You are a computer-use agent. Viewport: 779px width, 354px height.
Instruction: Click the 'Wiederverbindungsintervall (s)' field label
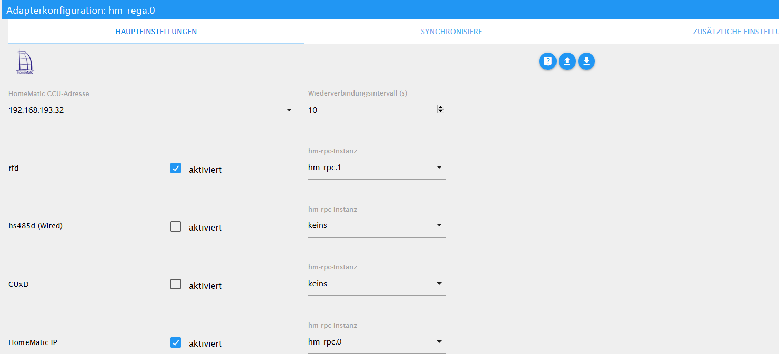pos(358,93)
